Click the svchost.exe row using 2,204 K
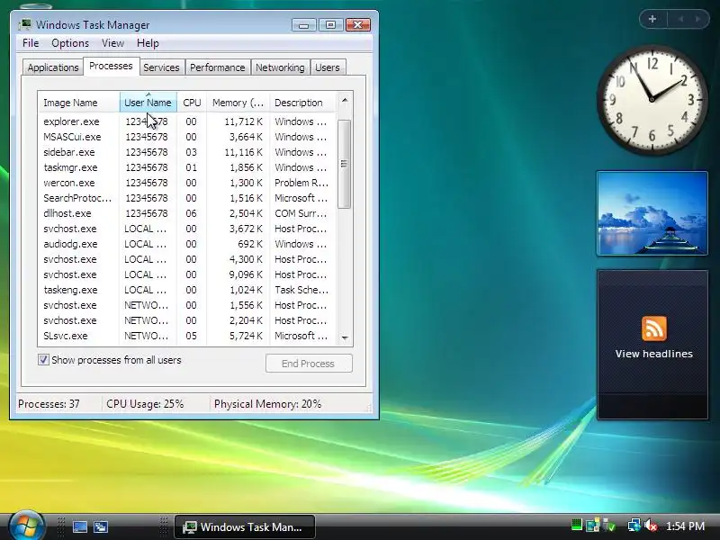Image resolution: width=720 pixels, height=540 pixels. (x=187, y=320)
